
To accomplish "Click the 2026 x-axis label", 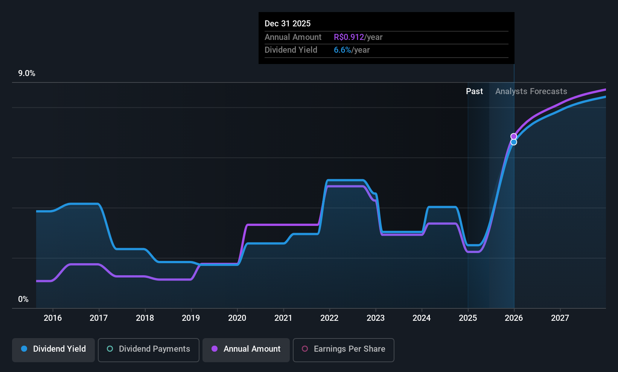I will [514, 318].
